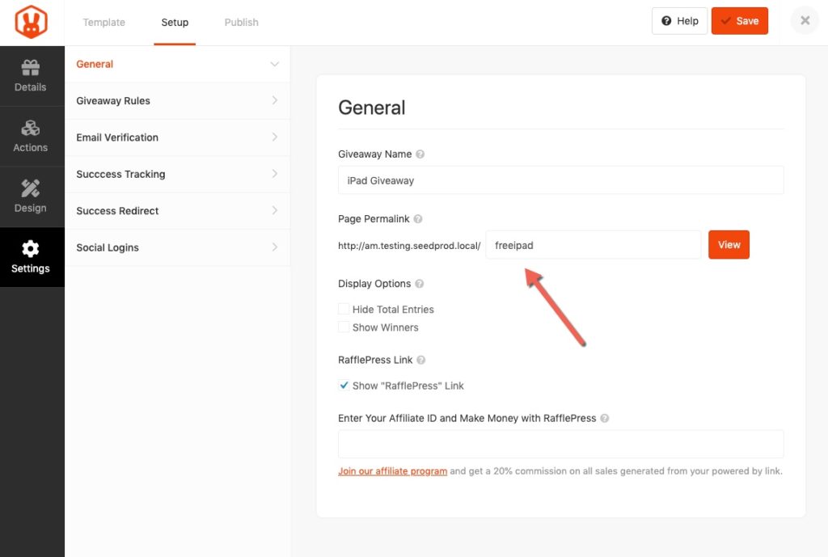Viewport: 828px width, 557px height.
Task: Focus the Affiliate ID input field
Action: [561, 444]
